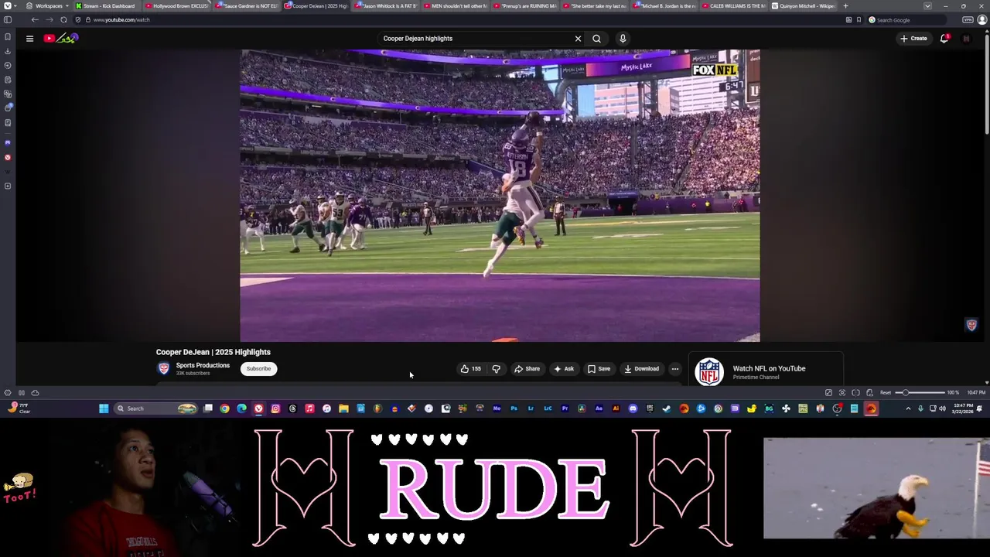Open Google Chrome from taskbar

point(224,408)
